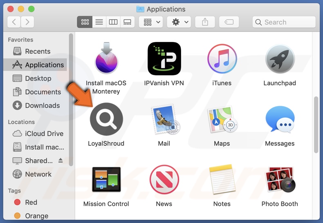Viewport: 323px width, 223px height.
Task: Click the Mission Control name label
Action: click(106, 204)
